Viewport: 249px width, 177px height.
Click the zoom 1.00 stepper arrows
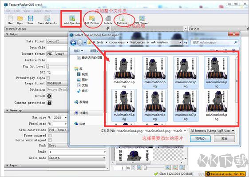coord(133,168)
